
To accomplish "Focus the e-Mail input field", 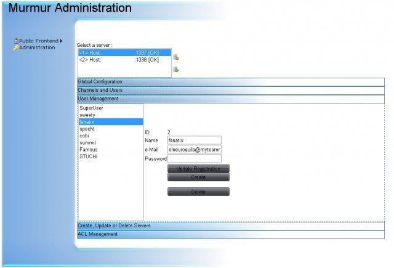I will point(195,149).
